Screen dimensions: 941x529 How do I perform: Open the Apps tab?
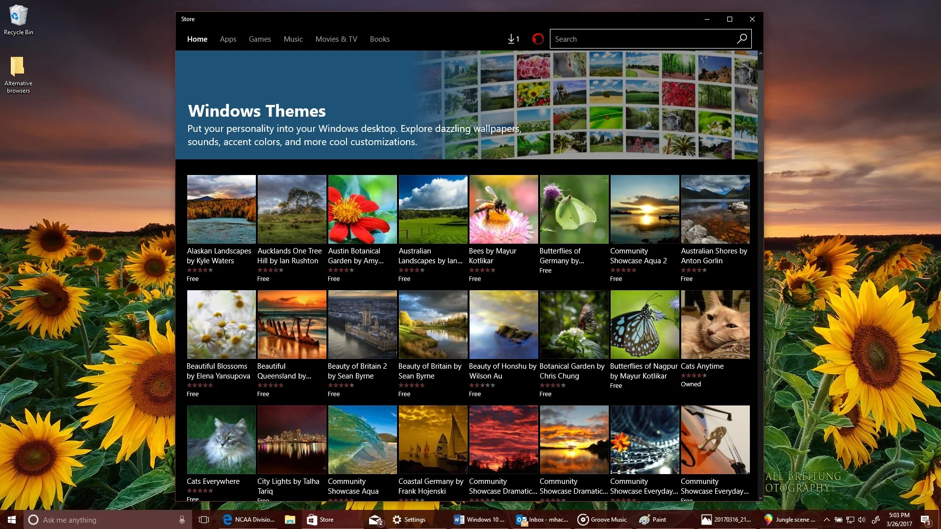pyautogui.click(x=228, y=39)
